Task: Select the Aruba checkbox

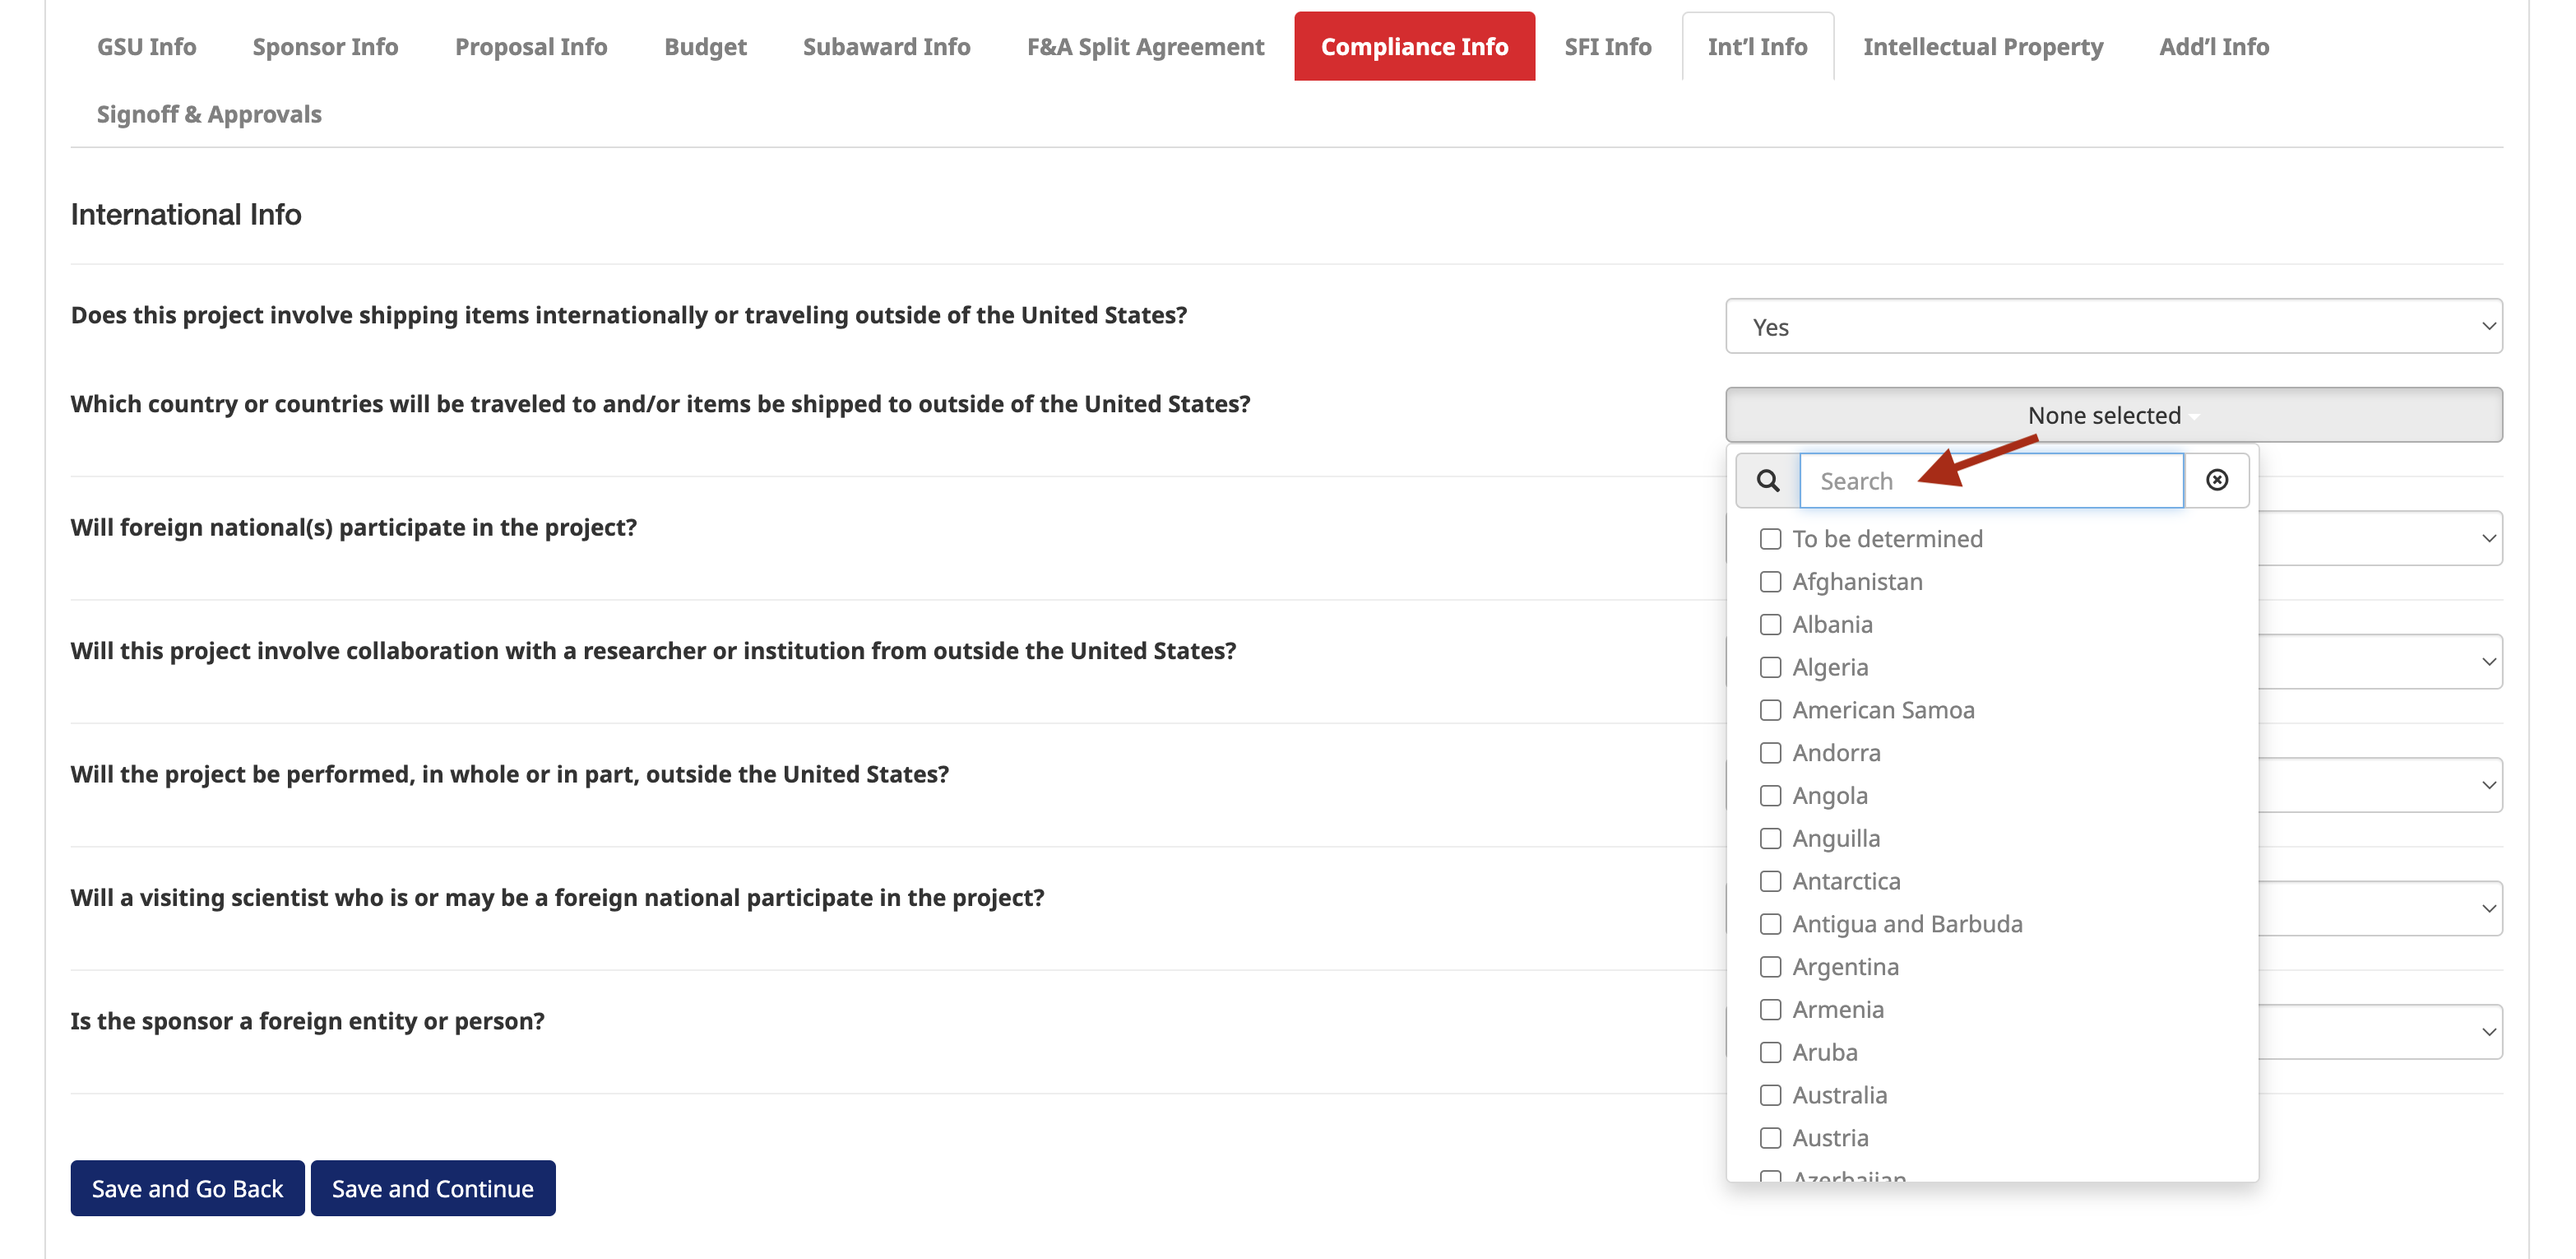Action: 1770,1052
